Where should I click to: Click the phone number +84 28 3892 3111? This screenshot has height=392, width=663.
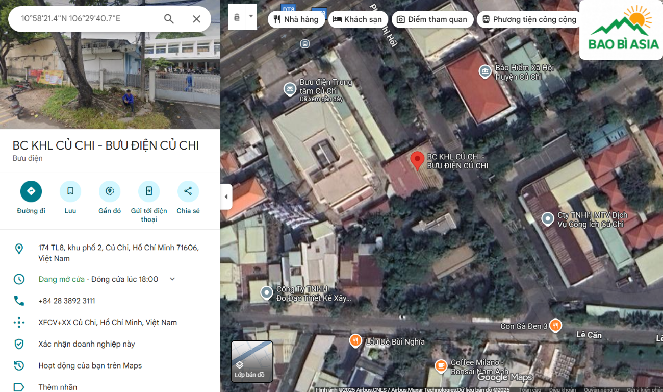(67, 301)
